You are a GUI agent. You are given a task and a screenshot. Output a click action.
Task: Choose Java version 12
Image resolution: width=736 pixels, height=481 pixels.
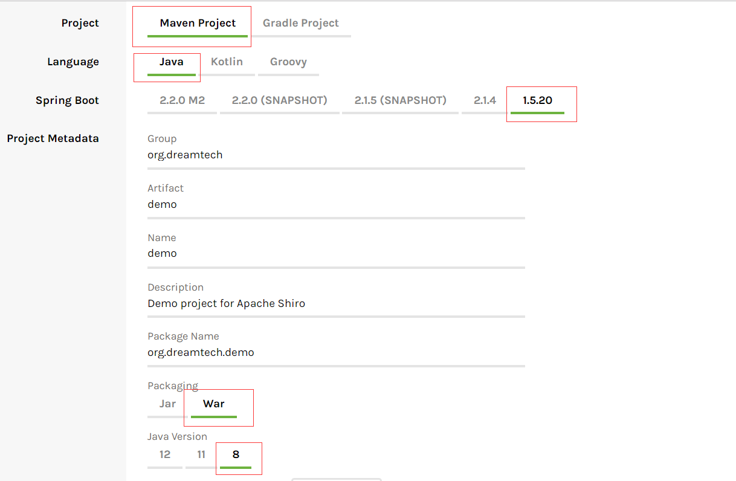click(165, 455)
